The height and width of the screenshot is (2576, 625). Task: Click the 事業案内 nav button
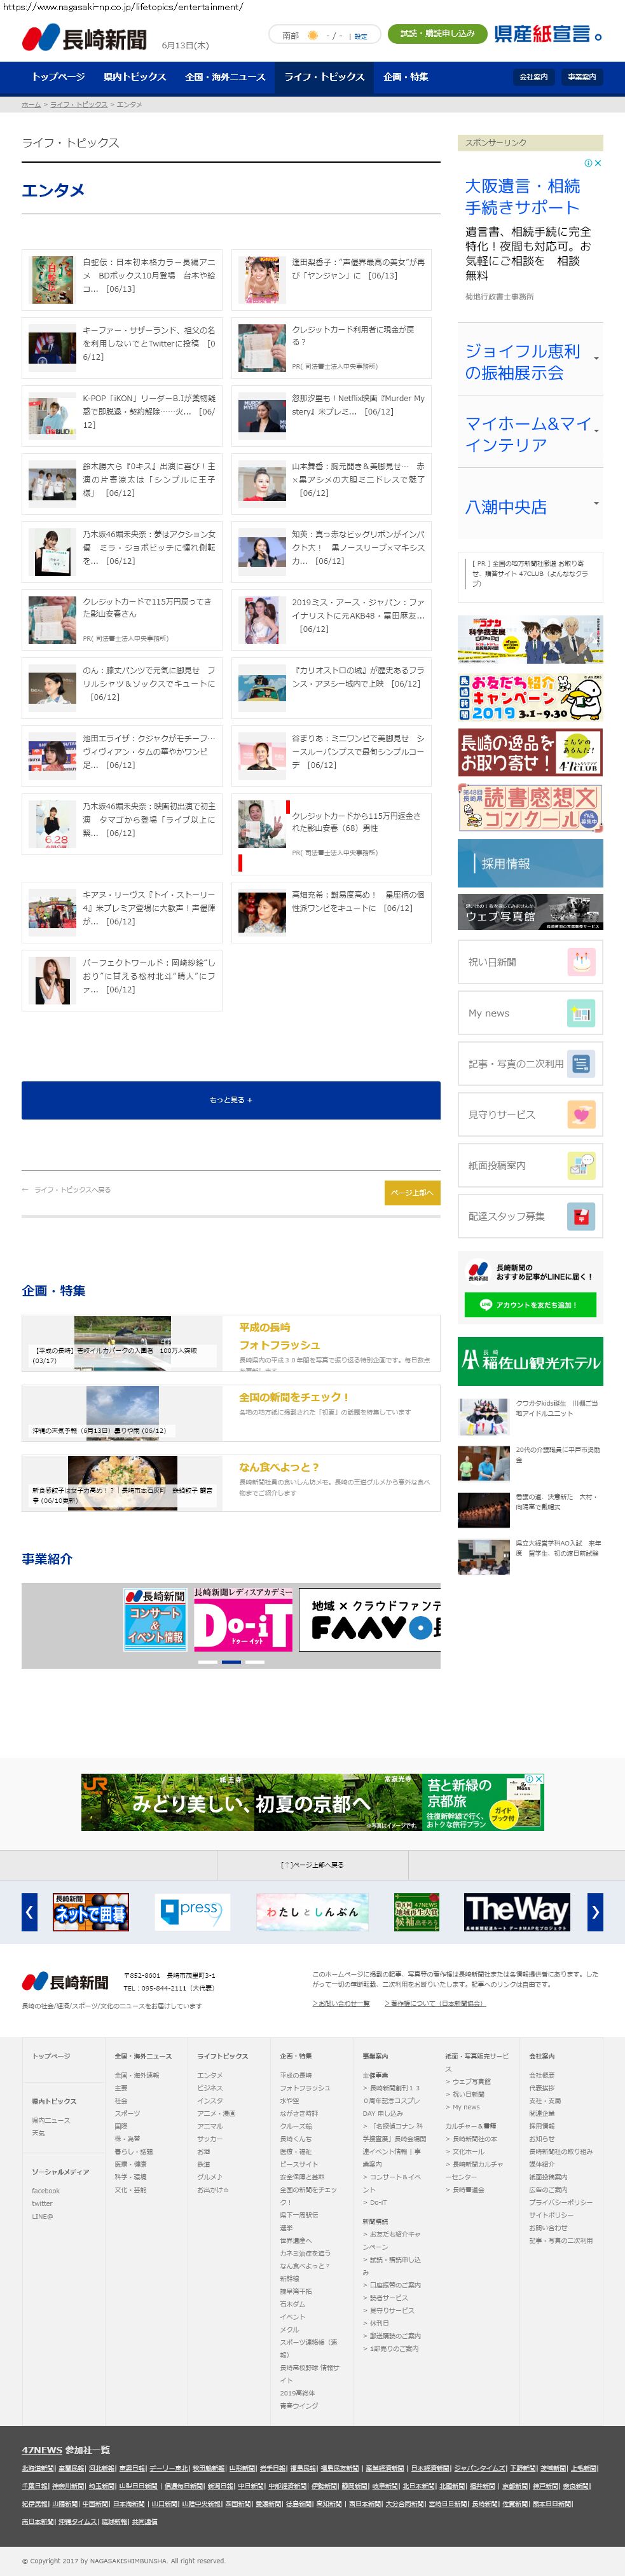pyautogui.click(x=581, y=77)
